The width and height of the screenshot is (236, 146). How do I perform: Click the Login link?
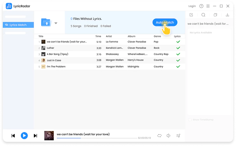pyautogui.click(x=192, y=6)
